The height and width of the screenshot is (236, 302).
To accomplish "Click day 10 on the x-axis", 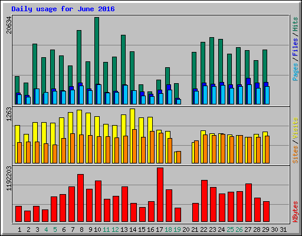I will click(x=97, y=230).
